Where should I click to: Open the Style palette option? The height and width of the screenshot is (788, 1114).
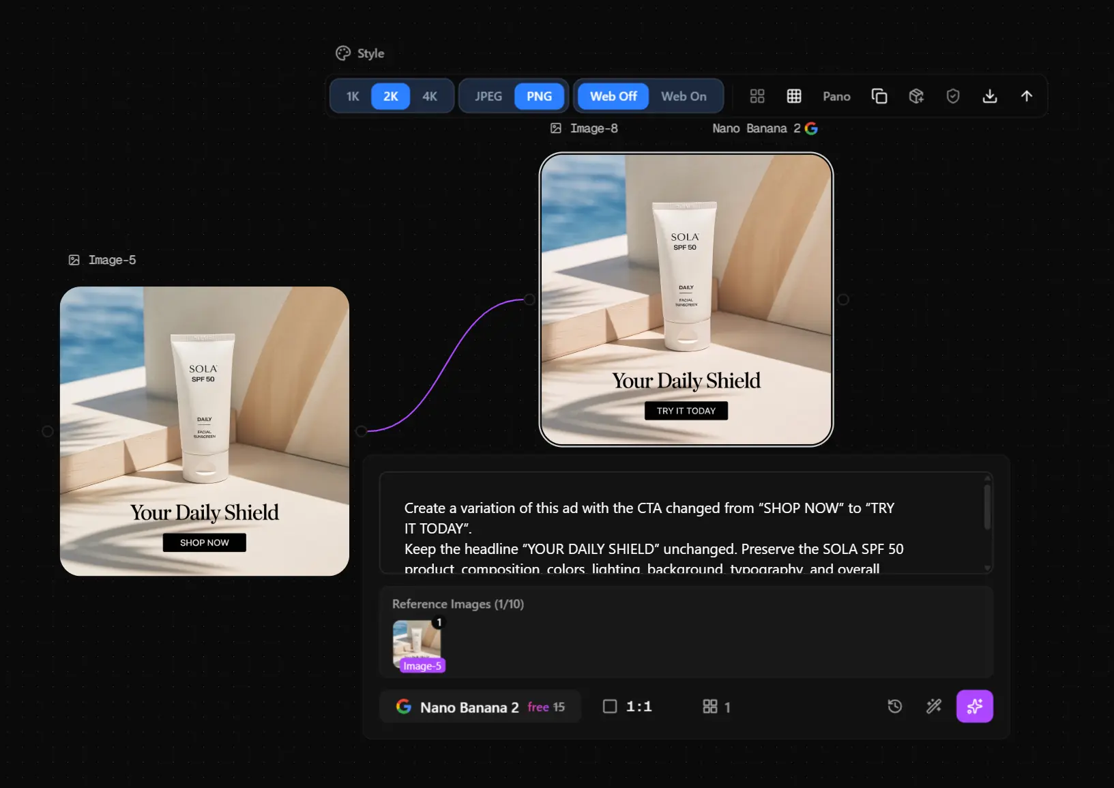point(360,53)
